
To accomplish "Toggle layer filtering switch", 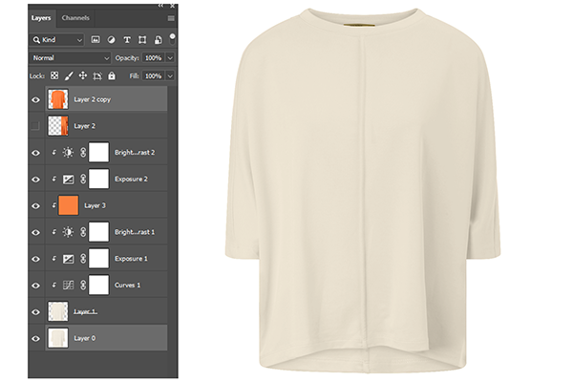I will (172, 39).
